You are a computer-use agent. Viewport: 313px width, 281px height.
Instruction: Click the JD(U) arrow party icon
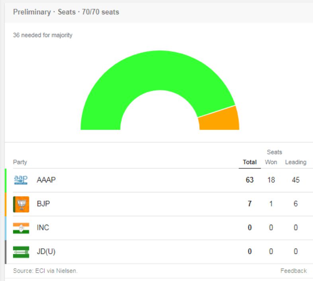(21, 252)
